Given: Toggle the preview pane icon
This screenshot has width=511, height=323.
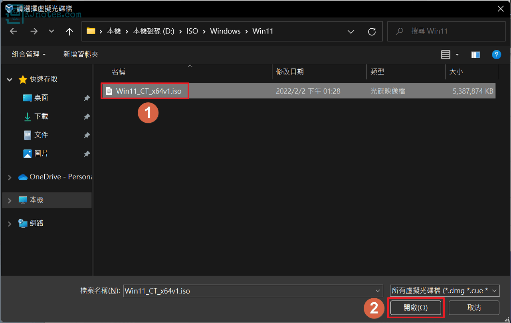Looking at the screenshot, I should pos(475,55).
